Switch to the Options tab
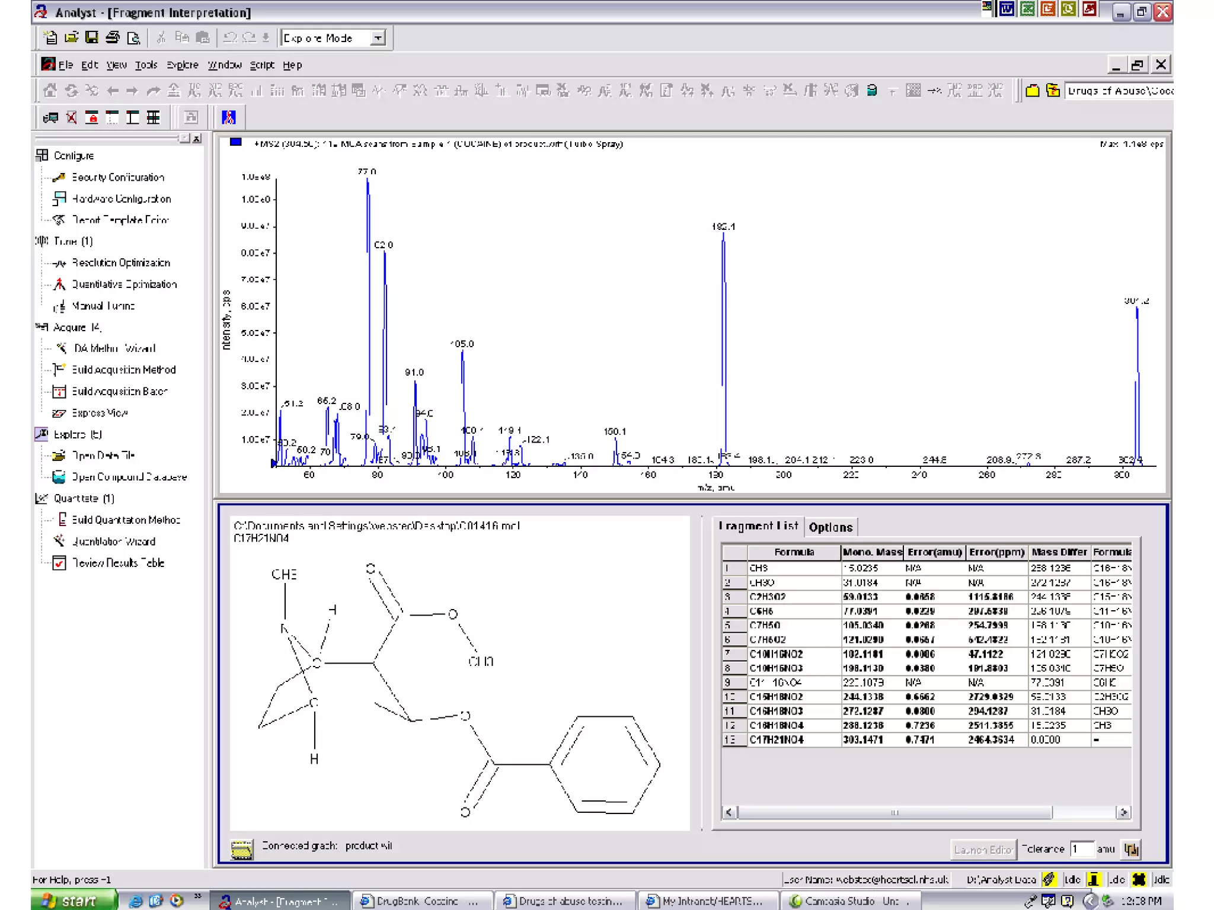Viewport: 1214px width, 910px height. pos(830,527)
